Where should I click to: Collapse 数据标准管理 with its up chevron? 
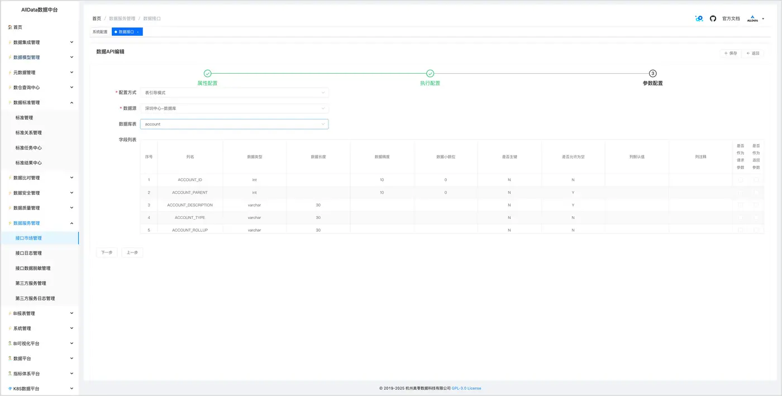click(71, 102)
